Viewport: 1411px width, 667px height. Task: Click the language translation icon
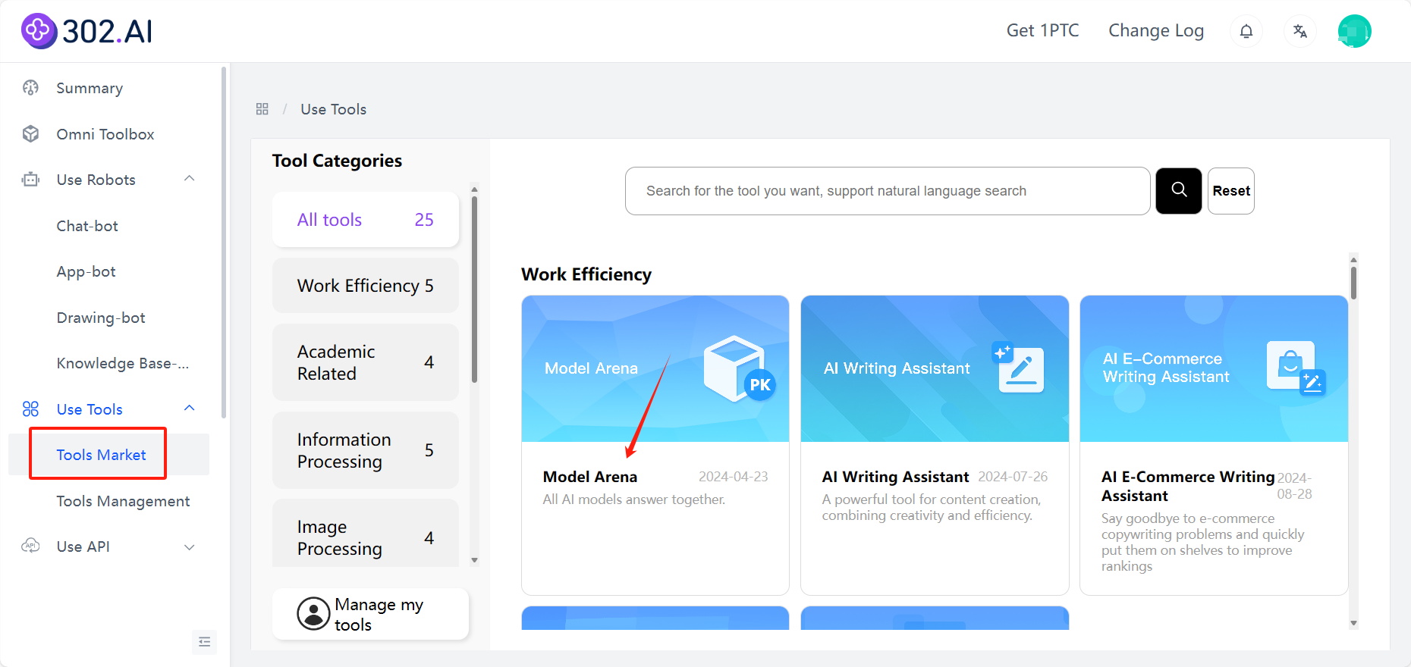(x=1300, y=31)
